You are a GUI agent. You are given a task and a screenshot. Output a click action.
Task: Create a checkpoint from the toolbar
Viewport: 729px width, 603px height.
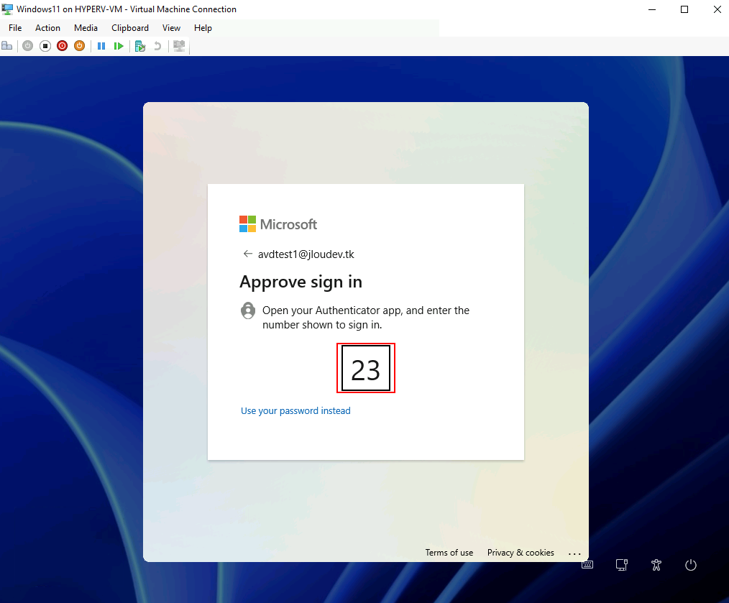pyautogui.click(x=140, y=45)
